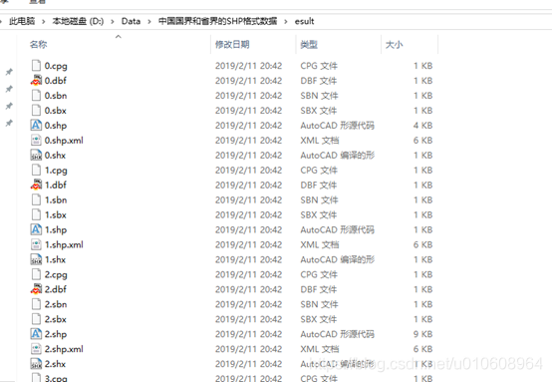Click the DBF icon next to 1.dbf
Image resolution: width=552 pixels, height=382 pixels.
[x=36, y=185]
